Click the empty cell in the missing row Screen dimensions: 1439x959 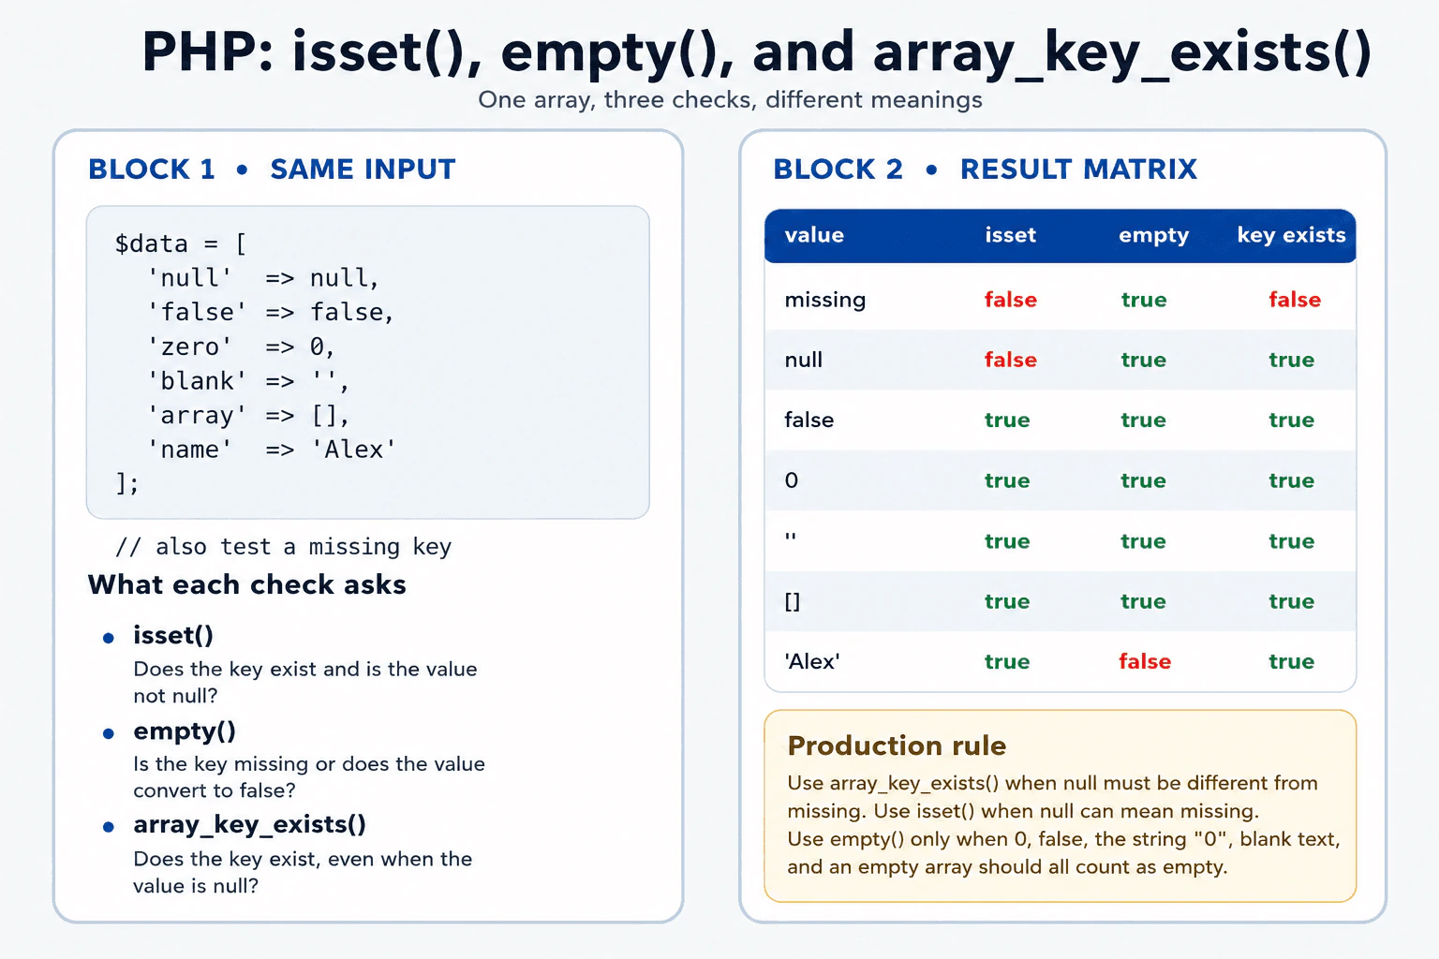click(1144, 300)
